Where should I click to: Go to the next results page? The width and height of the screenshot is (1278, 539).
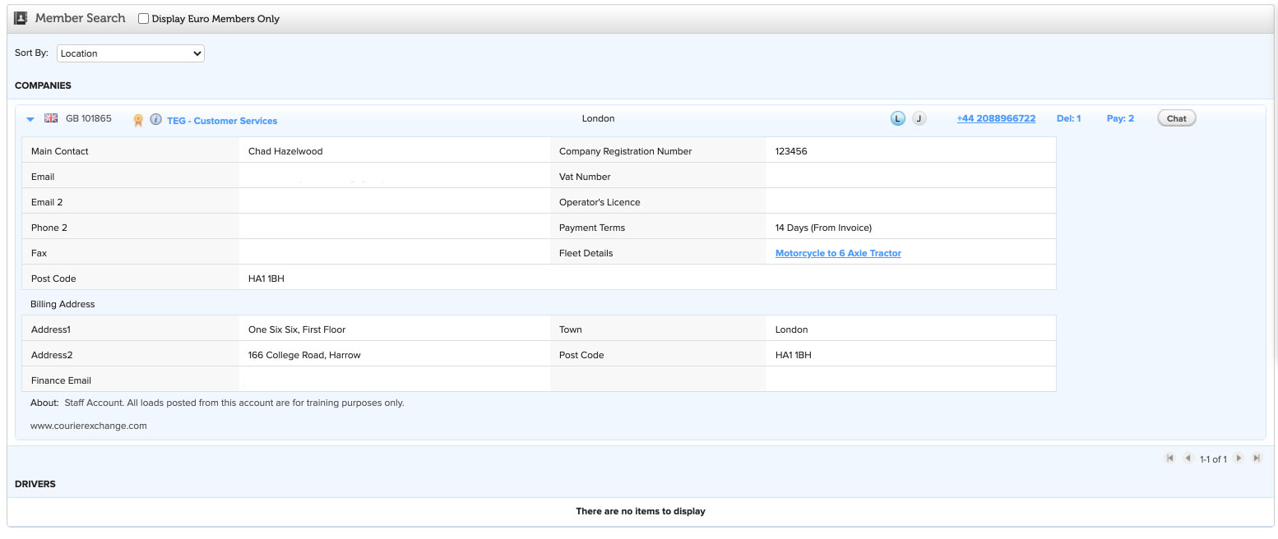1239,458
